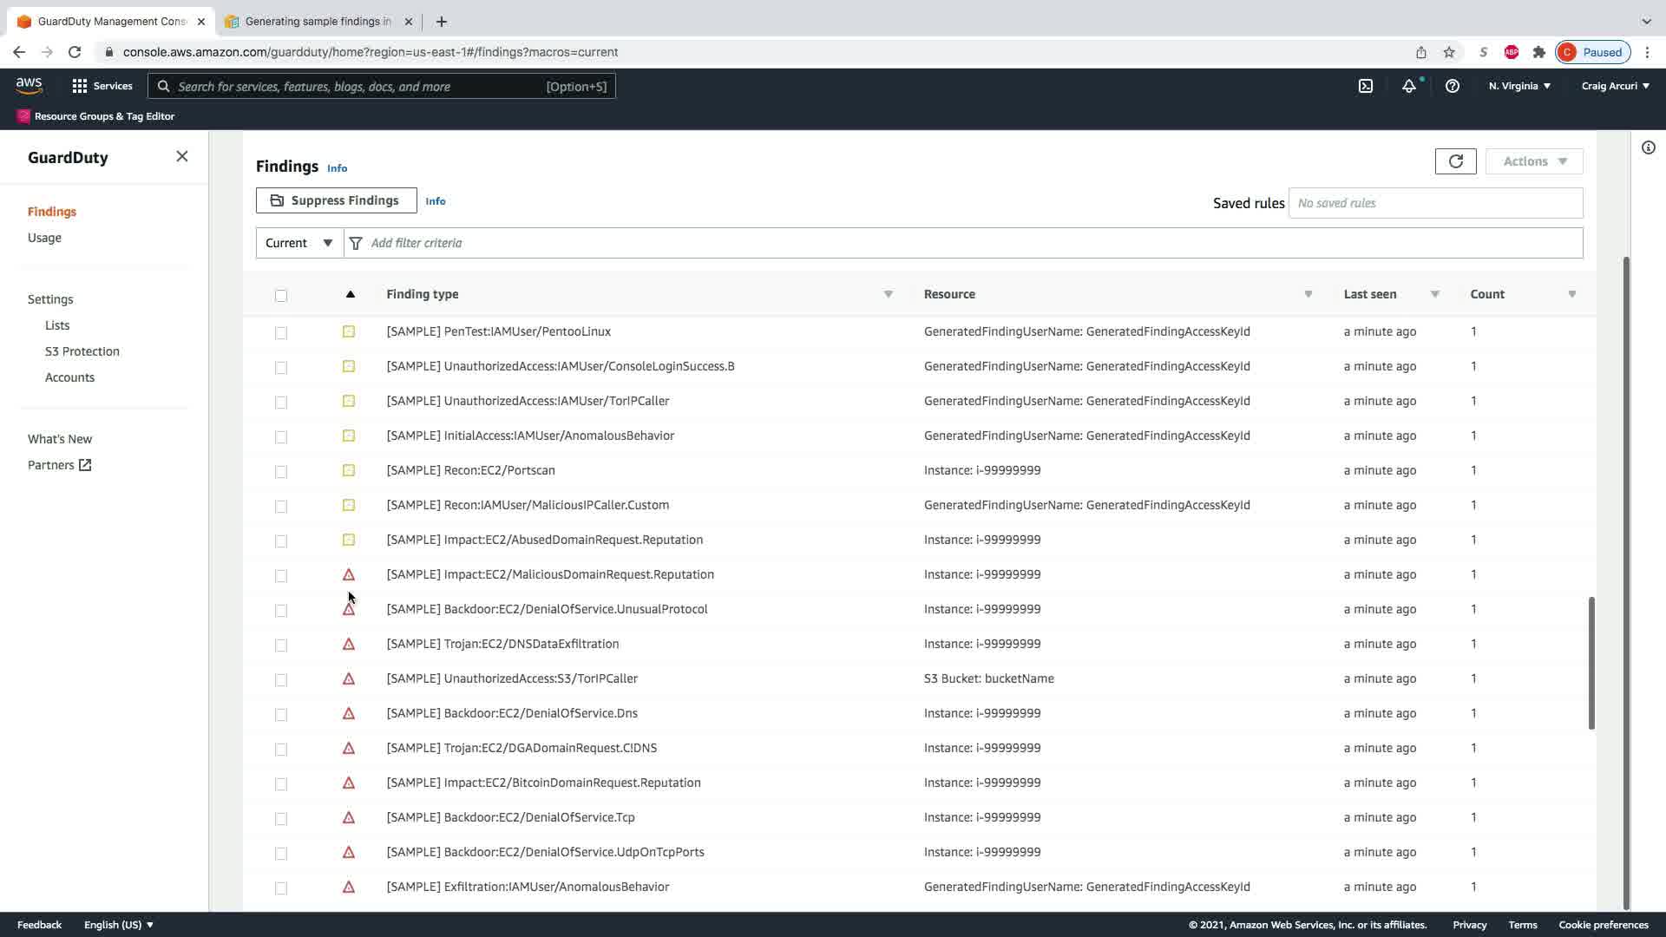Open the Services grid menu icon
The width and height of the screenshot is (1666, 937).
pyautogui.click(x=80, y=86)
